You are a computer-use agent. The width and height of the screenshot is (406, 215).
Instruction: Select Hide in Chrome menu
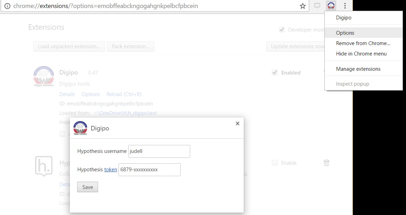364,53
